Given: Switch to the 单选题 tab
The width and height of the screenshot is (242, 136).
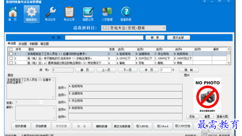Looking at the screenshot, I should point(12,44).
